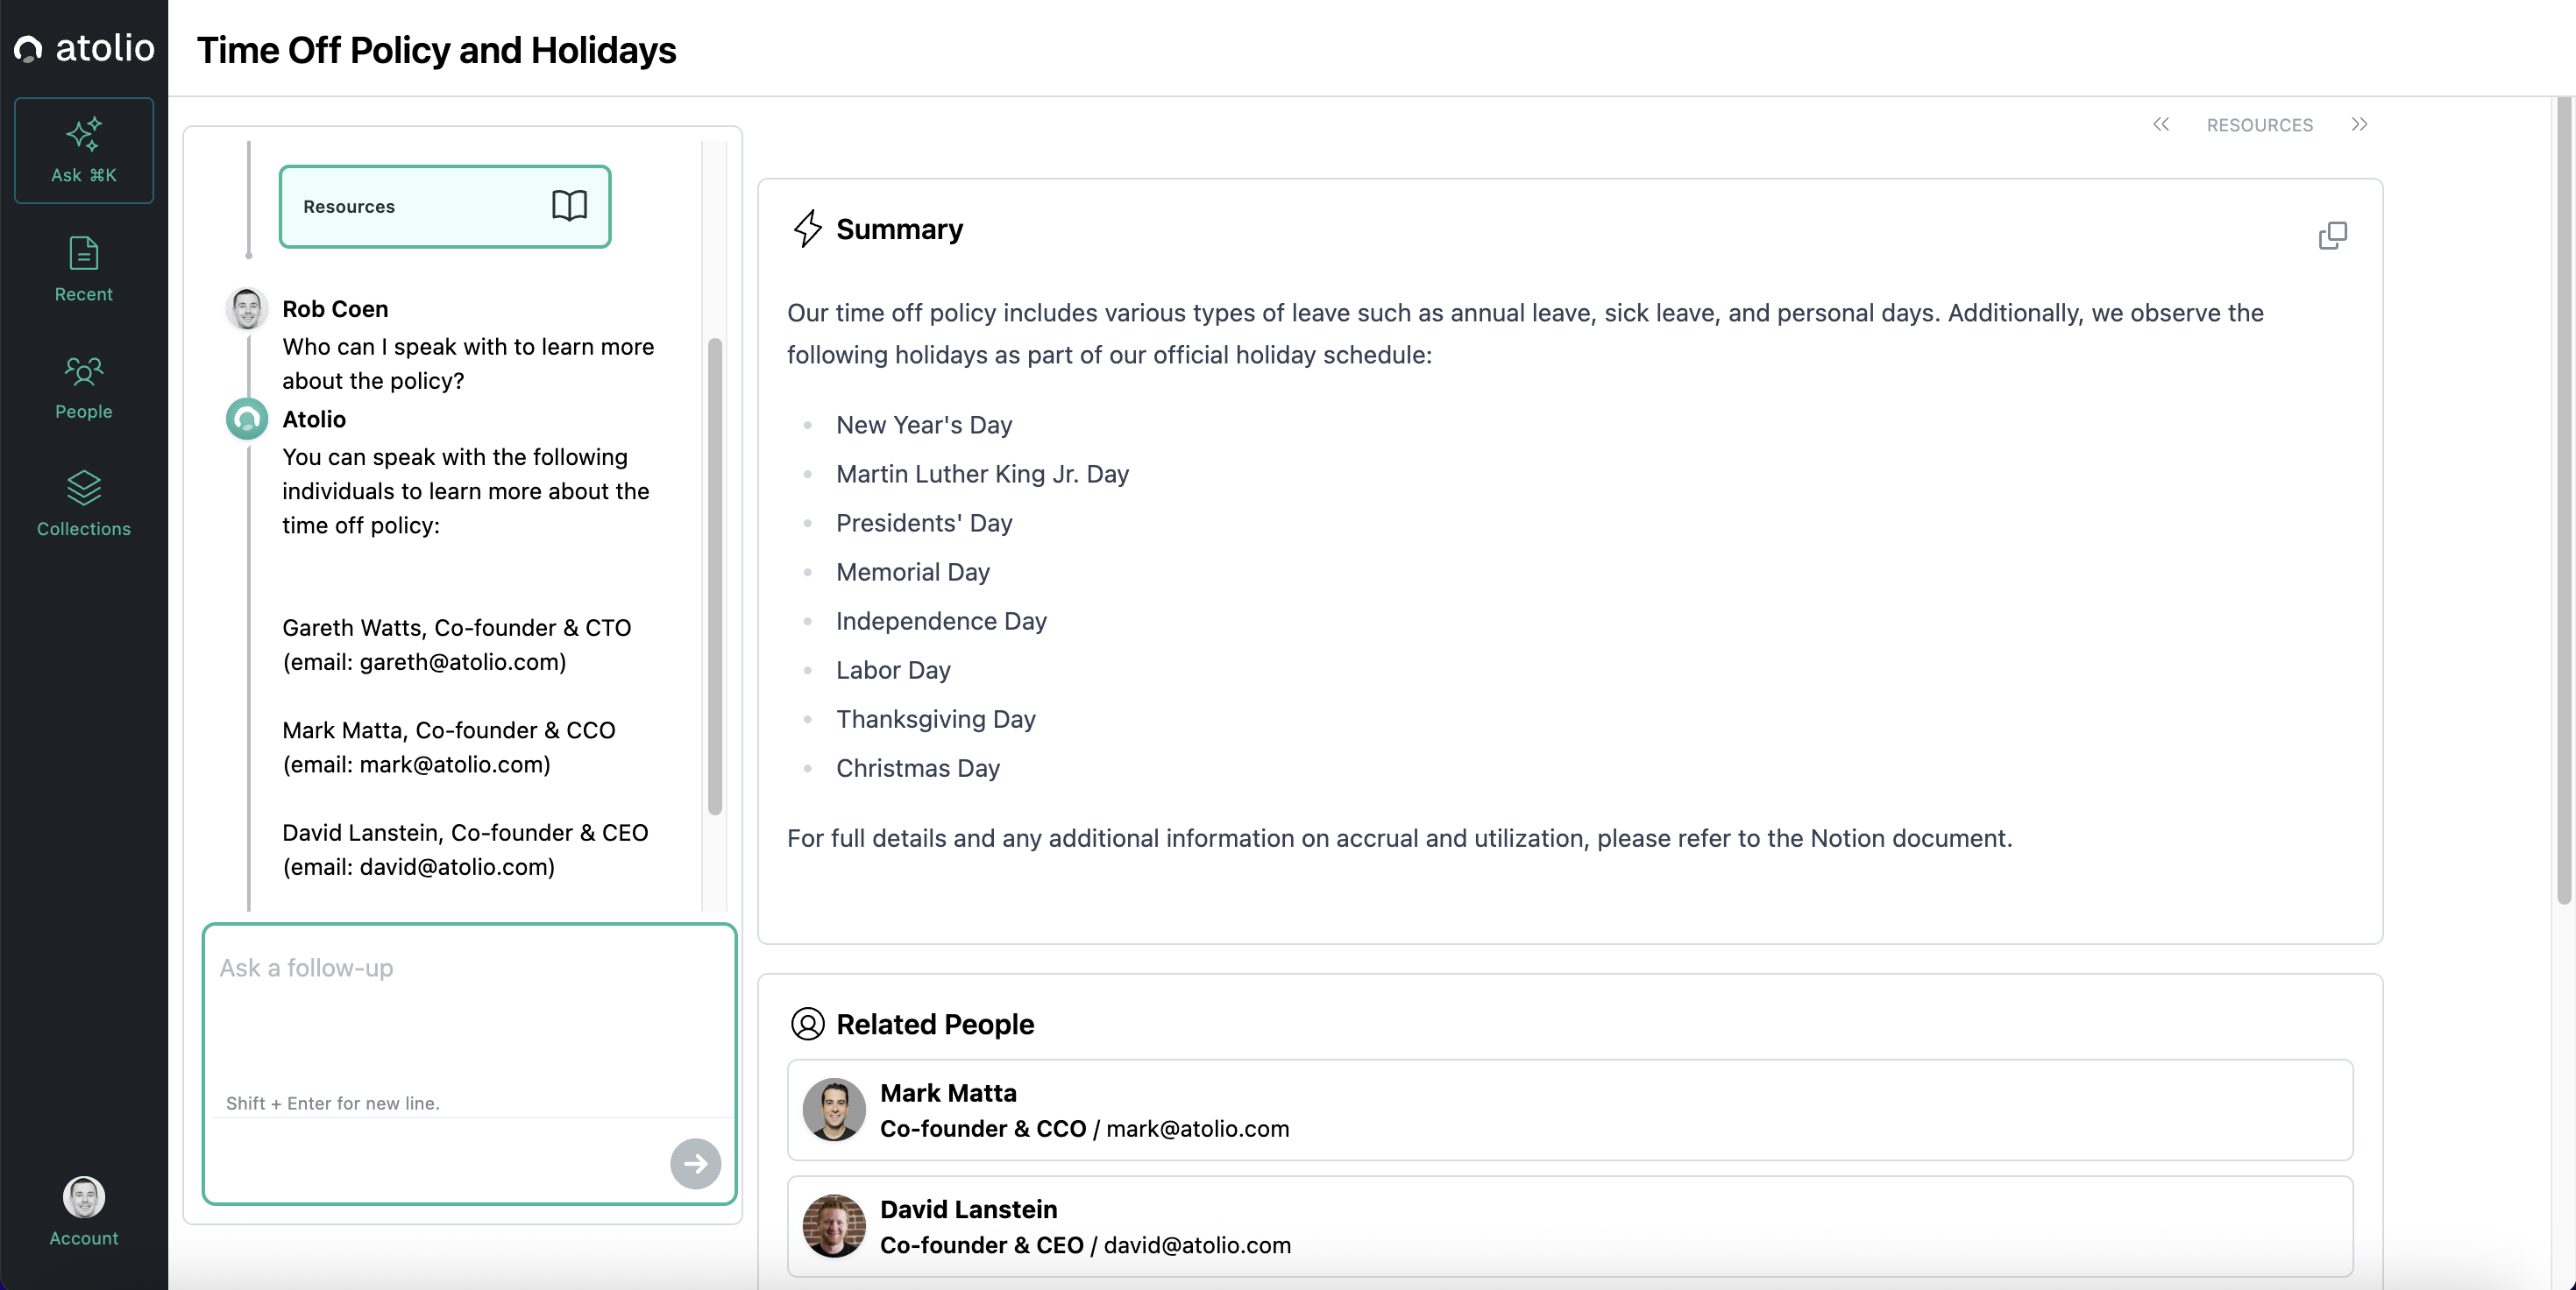The image size is (2576, 1290).
Task: Click the Account avatar at bottom
Action: pyautogui.click(x=84, y=1196)
